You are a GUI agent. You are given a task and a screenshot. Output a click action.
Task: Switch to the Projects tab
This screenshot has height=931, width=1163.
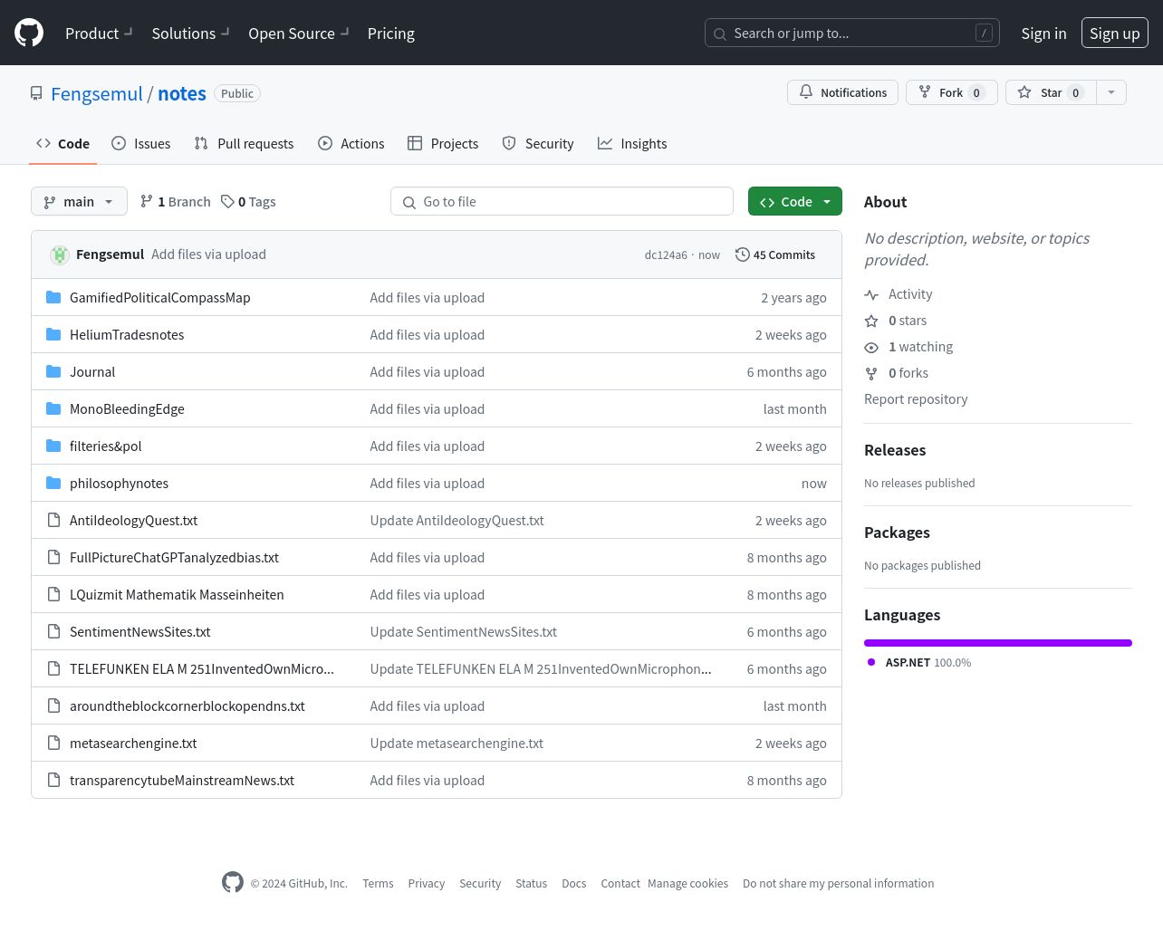pyautogui.click(x=443, y=143)
